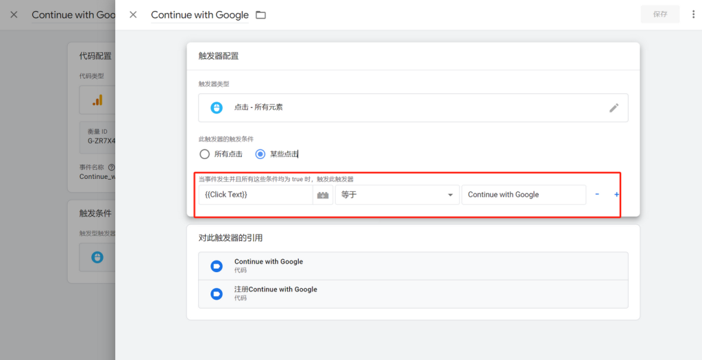Screen dimensions: 702x360
Task: Open the 等于 operator dropdown
Action: [397, 195]
